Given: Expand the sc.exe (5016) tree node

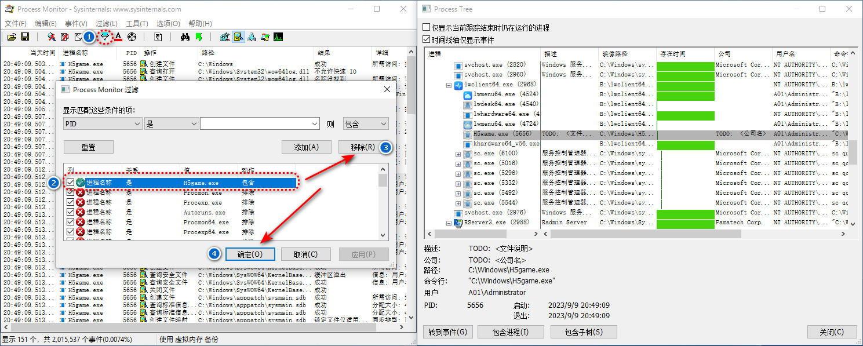Looking at the screenshot, I should coord(458,163).
